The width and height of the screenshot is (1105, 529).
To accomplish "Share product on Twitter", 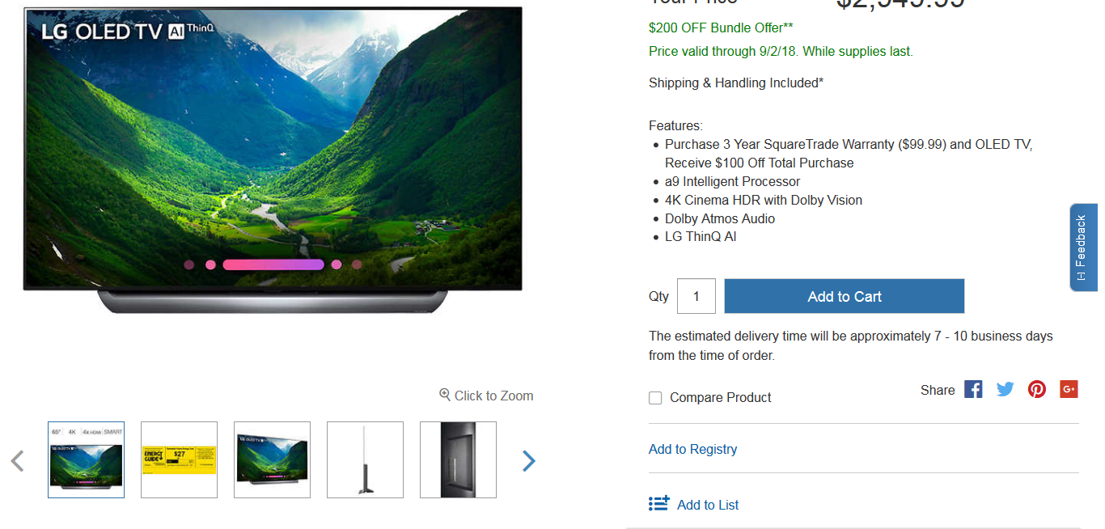I will [x=1006, y=389].
